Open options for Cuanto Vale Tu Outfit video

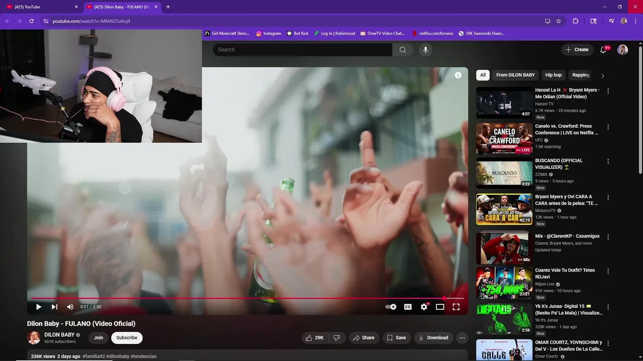608,271
